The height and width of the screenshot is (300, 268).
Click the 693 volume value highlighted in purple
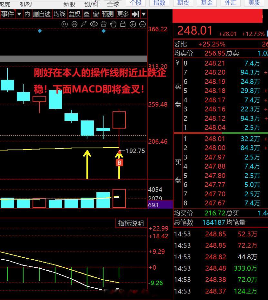coord(154,205)
